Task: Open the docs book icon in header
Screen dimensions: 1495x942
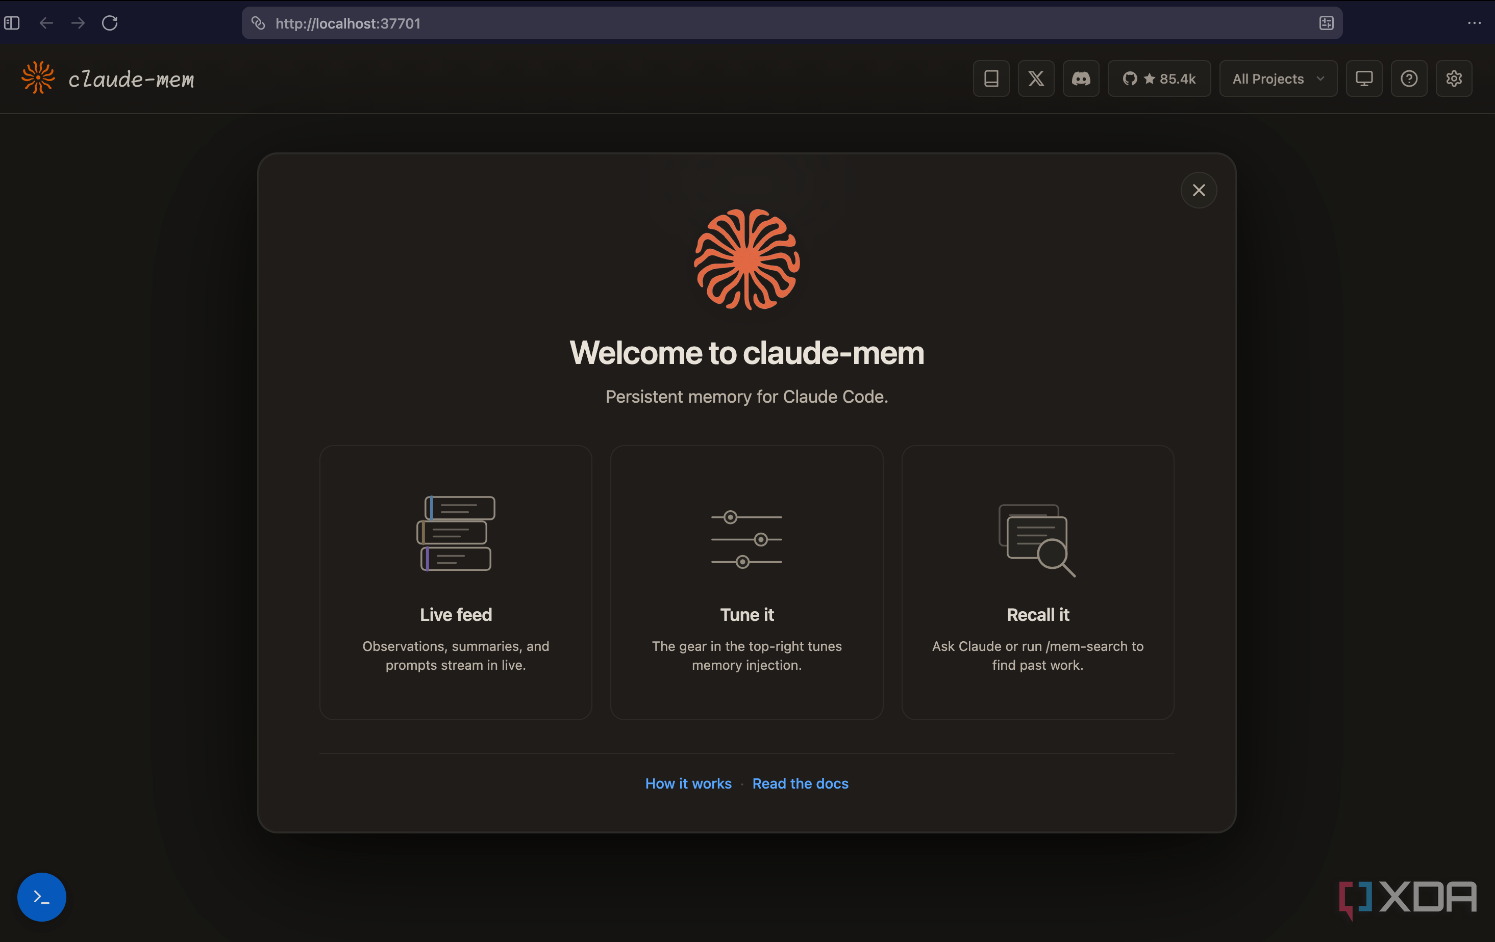Action: point(991,79)
